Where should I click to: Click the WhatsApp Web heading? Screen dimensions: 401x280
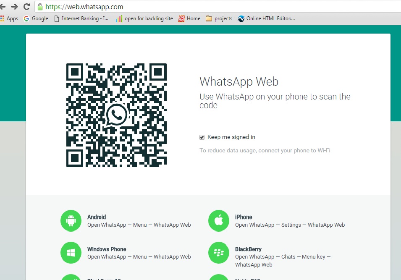click(239, 82)
